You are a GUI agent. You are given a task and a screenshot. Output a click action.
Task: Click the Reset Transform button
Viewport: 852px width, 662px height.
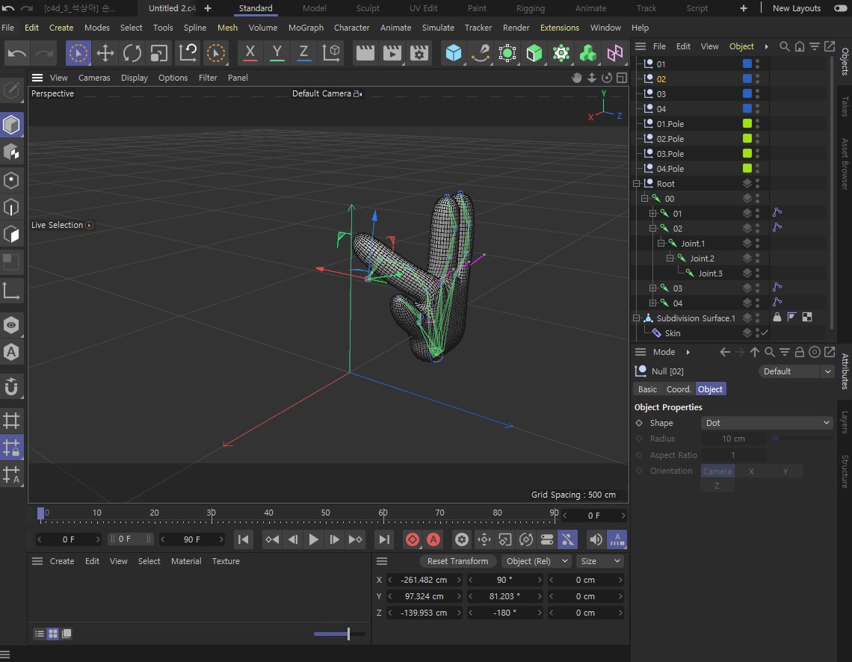457,561
